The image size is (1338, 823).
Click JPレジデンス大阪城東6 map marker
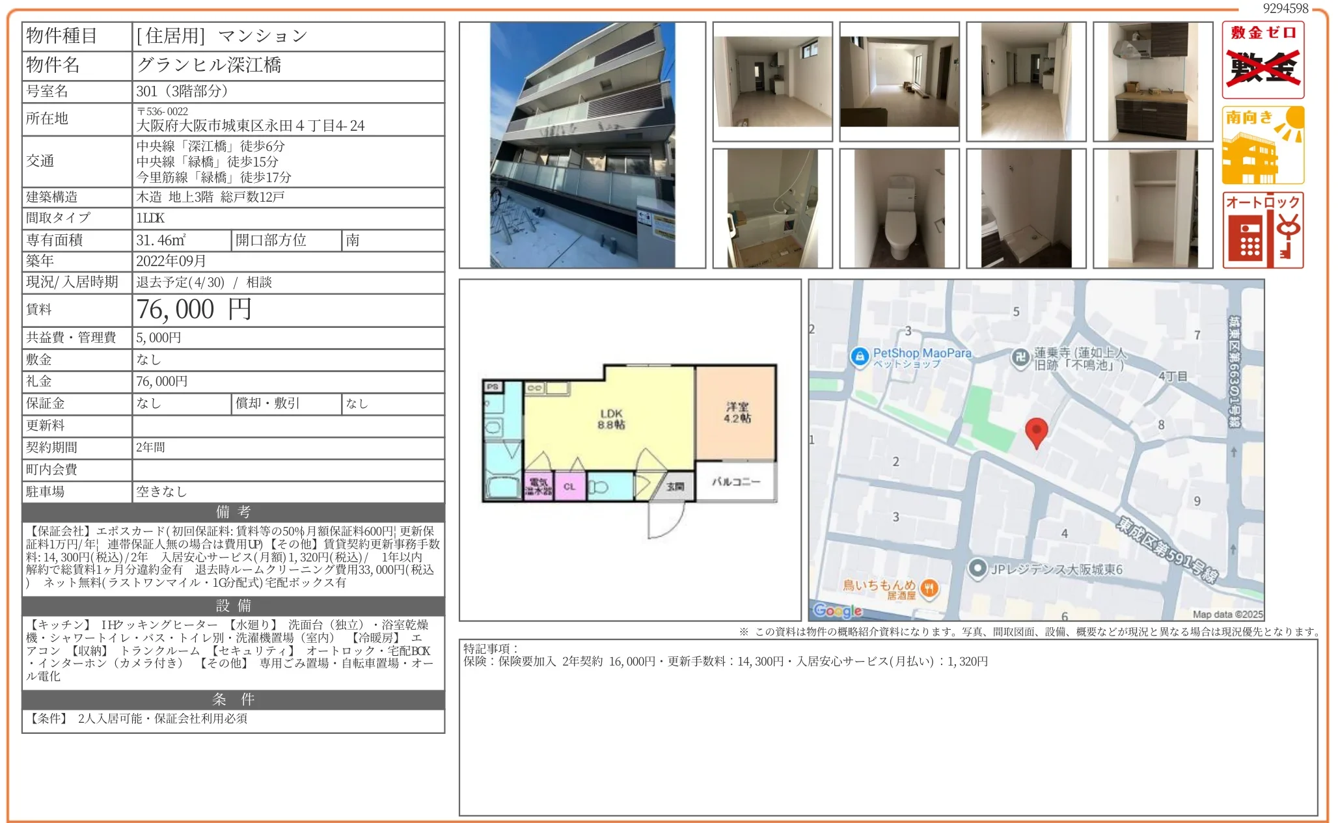point(977,568)
